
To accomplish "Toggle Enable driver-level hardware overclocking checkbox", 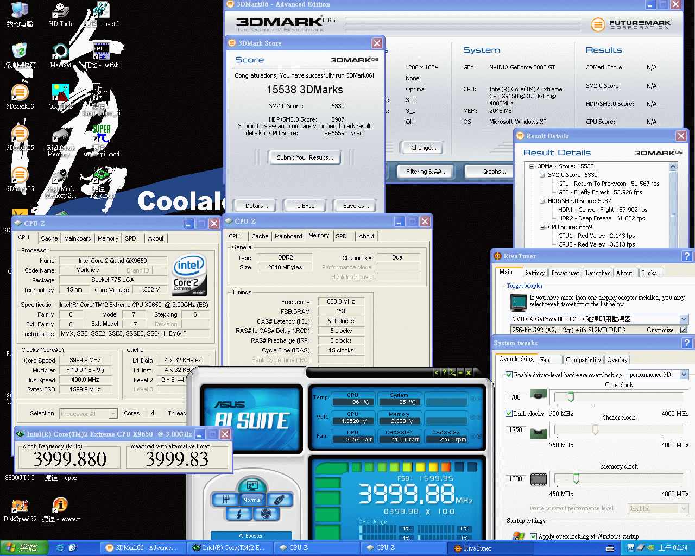I will (509, 375).
